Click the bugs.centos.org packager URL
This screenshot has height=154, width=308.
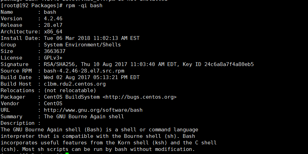(140, 97)
